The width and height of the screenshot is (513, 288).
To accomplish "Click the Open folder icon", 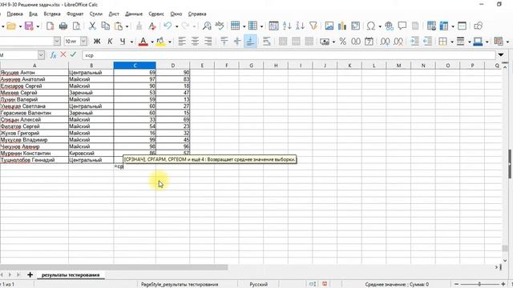I will click(x=11, y=26).
